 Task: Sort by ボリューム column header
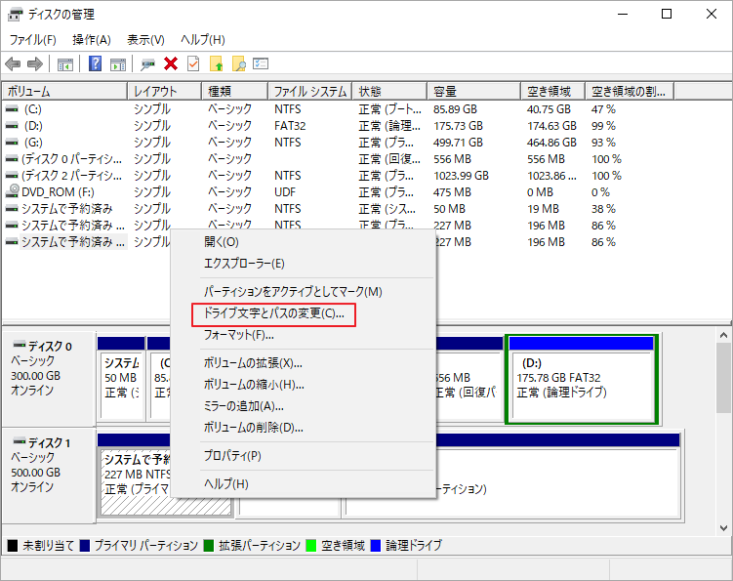64,91
